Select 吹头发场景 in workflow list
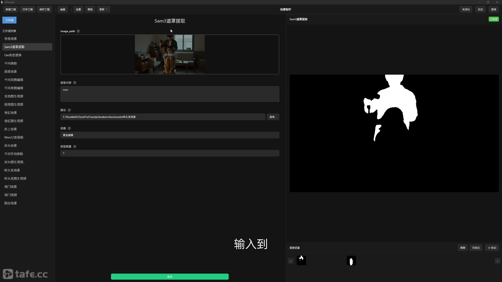502x282 pixels. (12, 170)
